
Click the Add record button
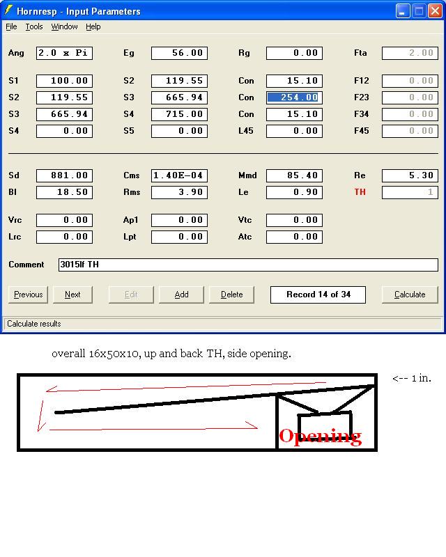tap(181, 295)
